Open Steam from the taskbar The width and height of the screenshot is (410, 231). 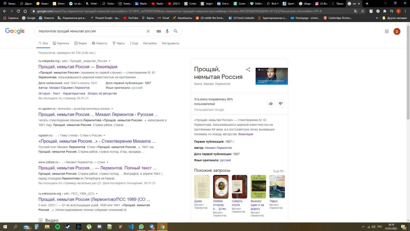(68, 227)
